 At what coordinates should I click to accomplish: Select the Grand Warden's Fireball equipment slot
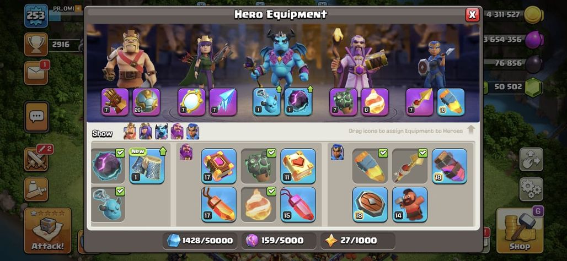tap(375, 102)
